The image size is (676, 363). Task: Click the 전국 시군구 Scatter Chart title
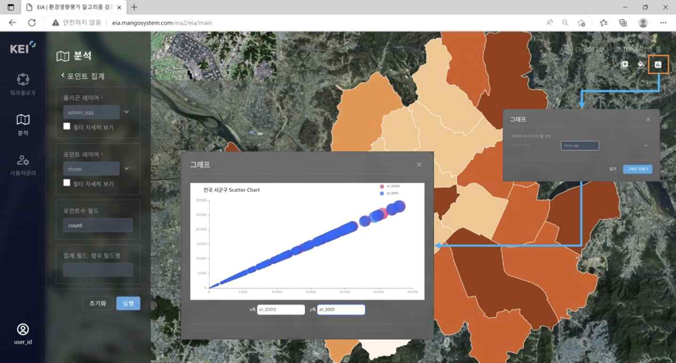(x=232, y=190)
